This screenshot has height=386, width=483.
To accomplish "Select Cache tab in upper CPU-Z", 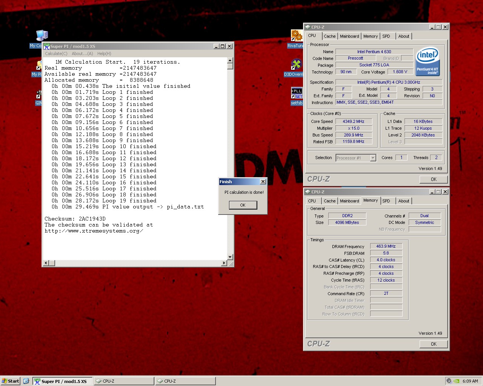I will [x=329, y=36].
